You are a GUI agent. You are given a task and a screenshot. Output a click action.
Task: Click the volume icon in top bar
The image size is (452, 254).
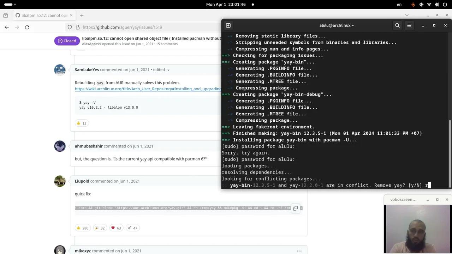point(437,5)
